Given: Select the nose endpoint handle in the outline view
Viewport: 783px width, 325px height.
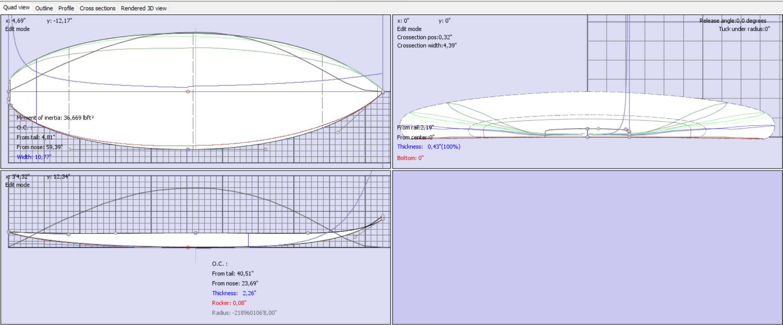Looking at the screenshot, I should (x=383, y=92).
